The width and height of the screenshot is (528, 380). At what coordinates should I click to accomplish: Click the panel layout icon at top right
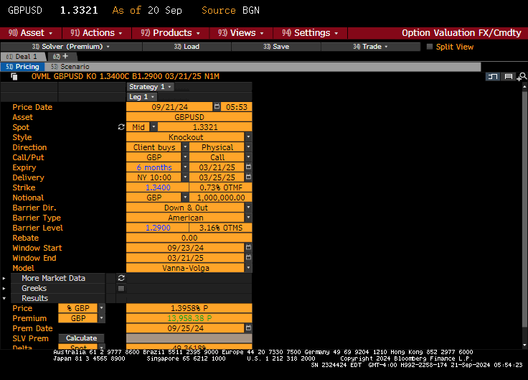[x=492, y=77]
